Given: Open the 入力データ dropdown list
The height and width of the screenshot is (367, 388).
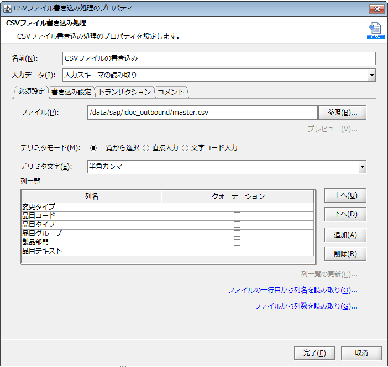Looking at the screenshot, I should [x=371, y=75].
